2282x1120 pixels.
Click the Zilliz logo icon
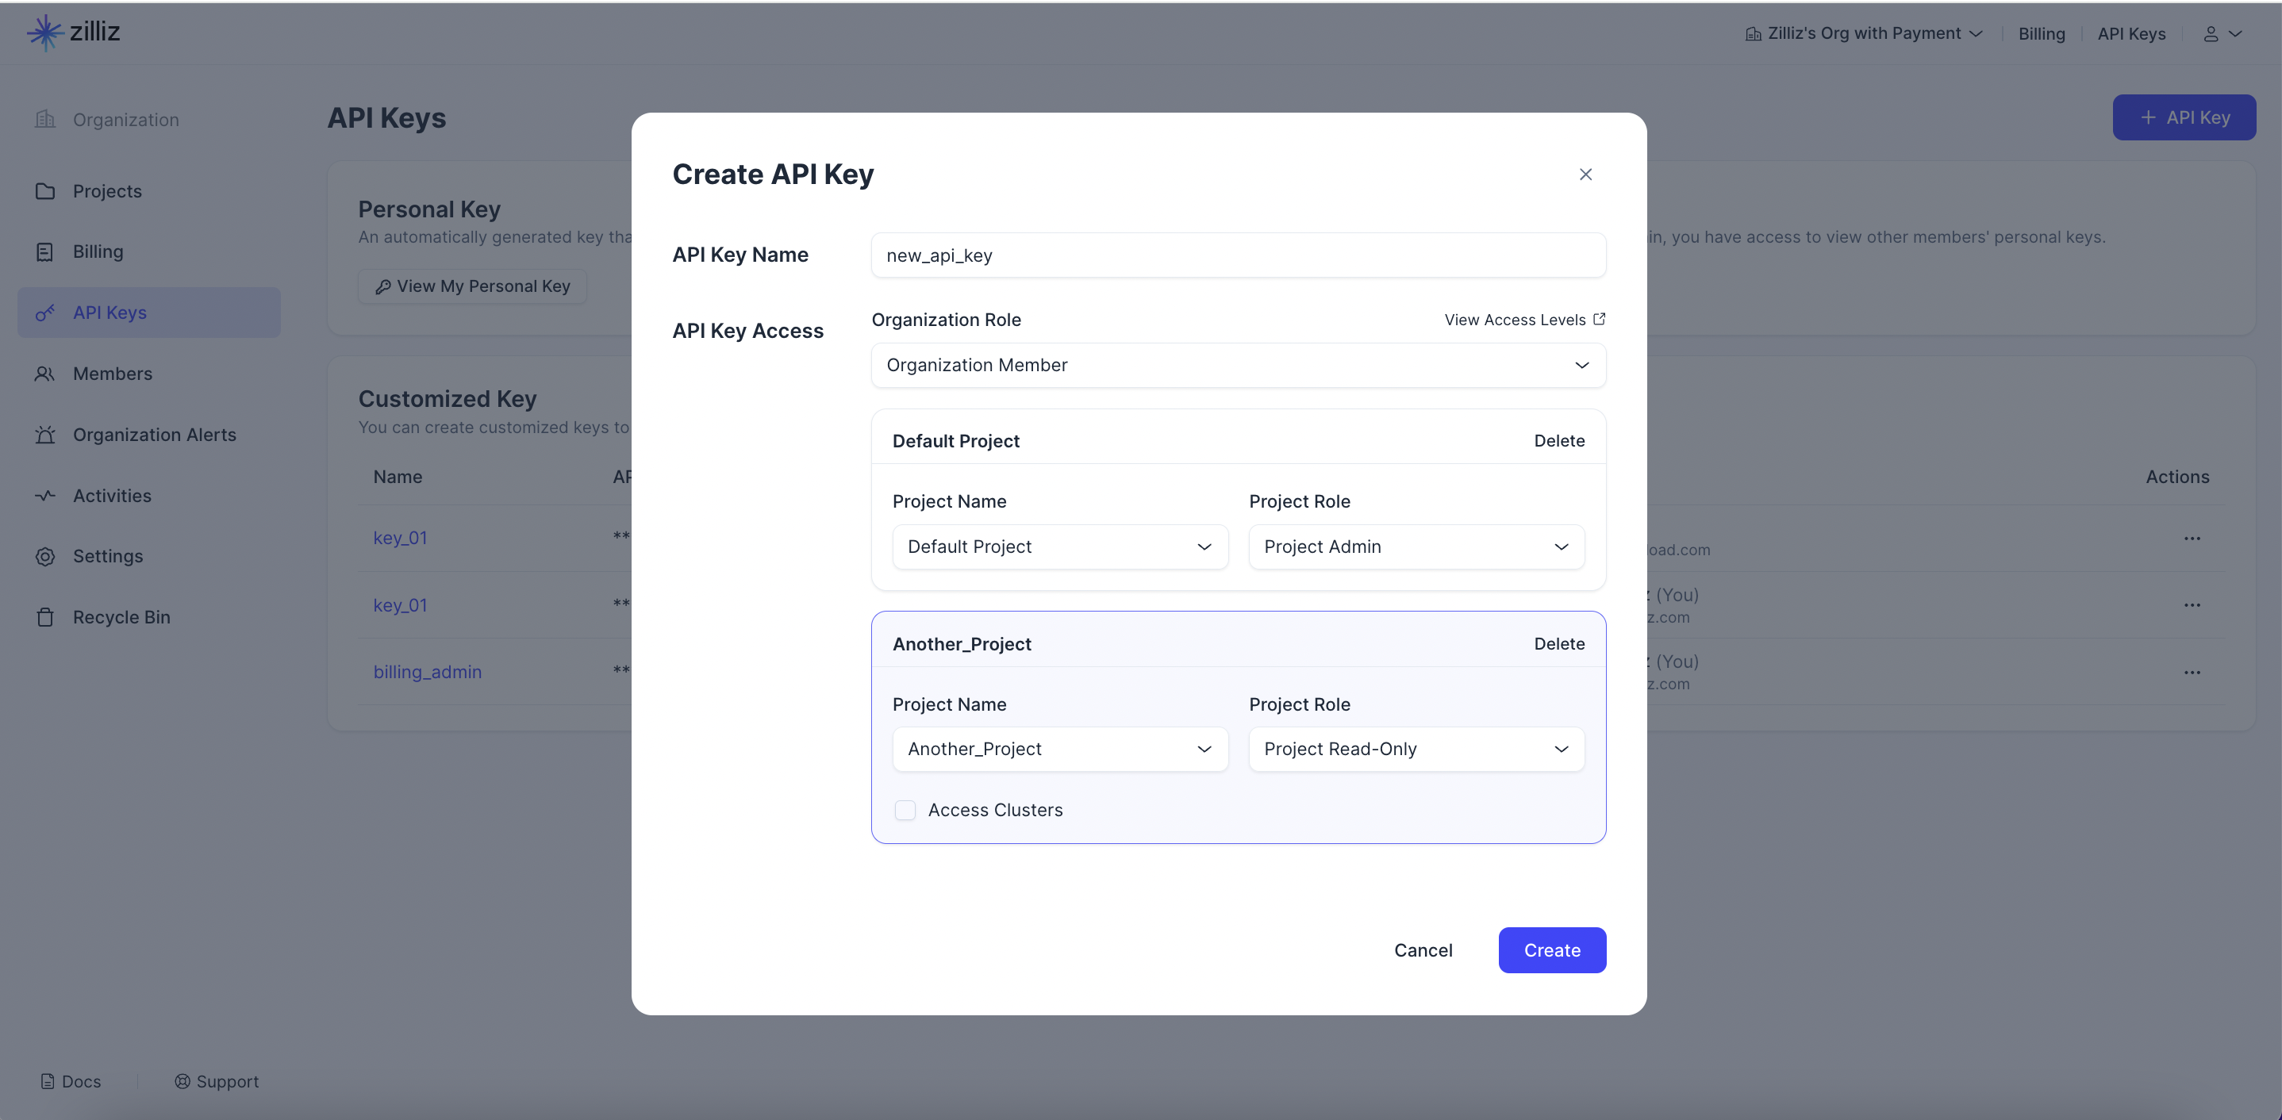click(x=44, y=33)
